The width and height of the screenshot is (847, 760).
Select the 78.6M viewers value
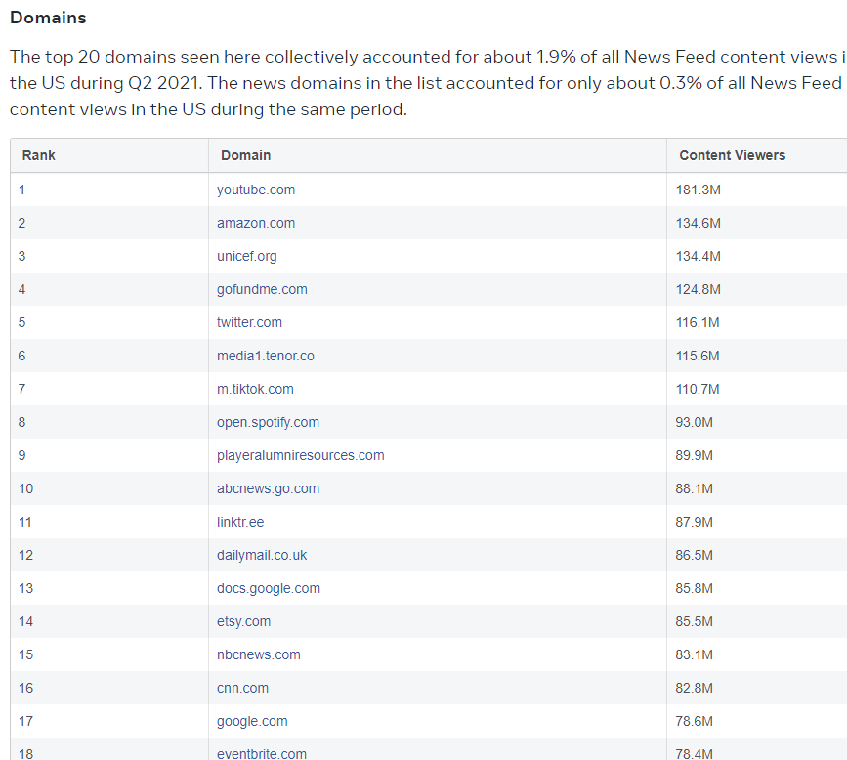[695, 722]
